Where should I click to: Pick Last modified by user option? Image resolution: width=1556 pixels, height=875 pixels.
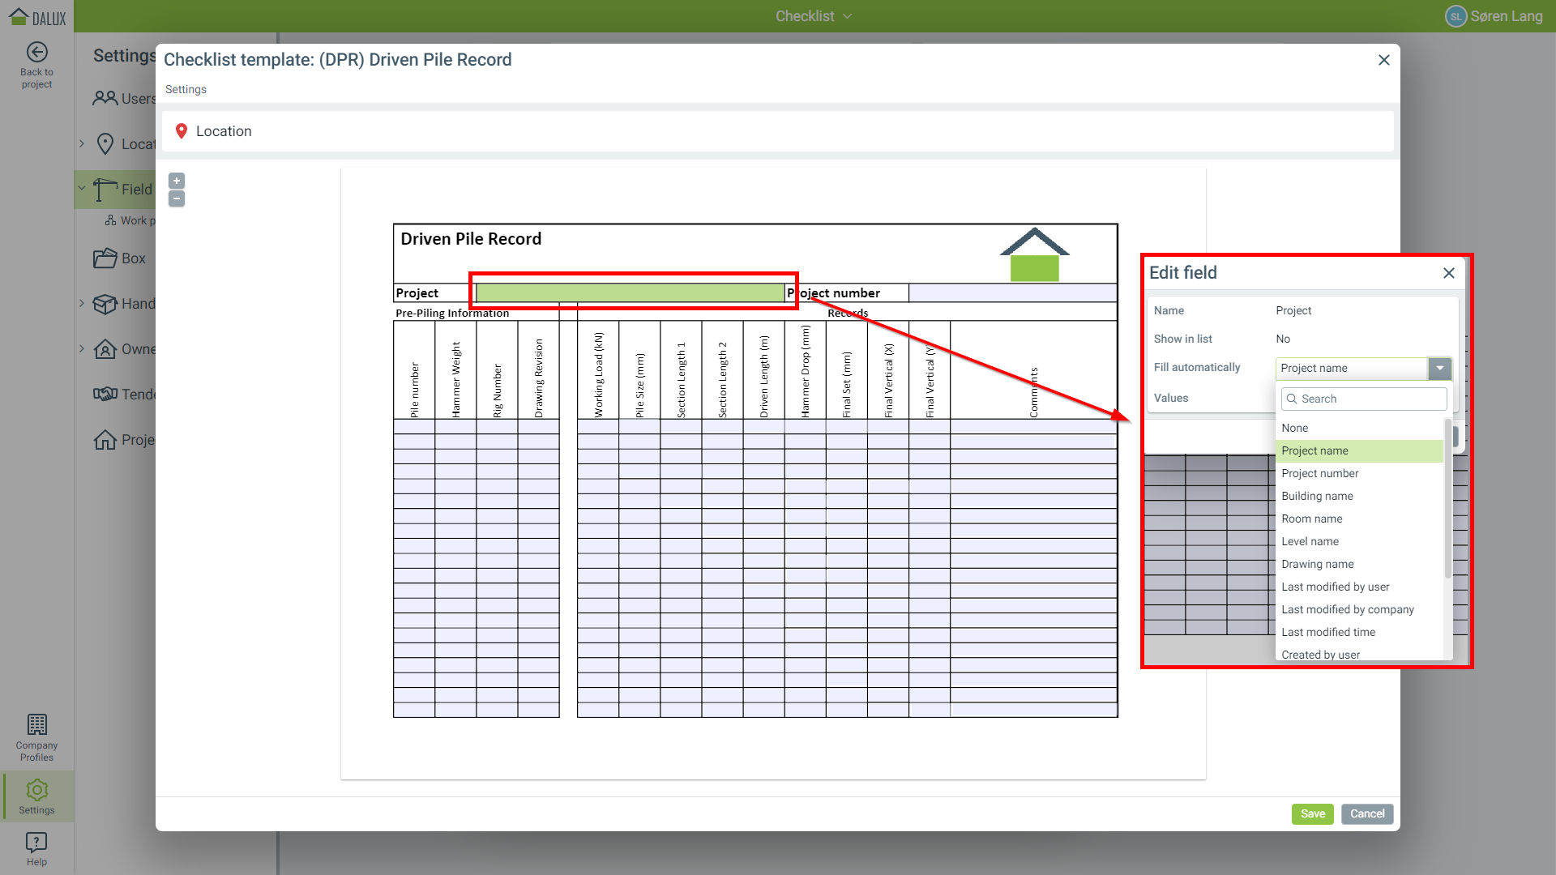[x=1335, y=587]
